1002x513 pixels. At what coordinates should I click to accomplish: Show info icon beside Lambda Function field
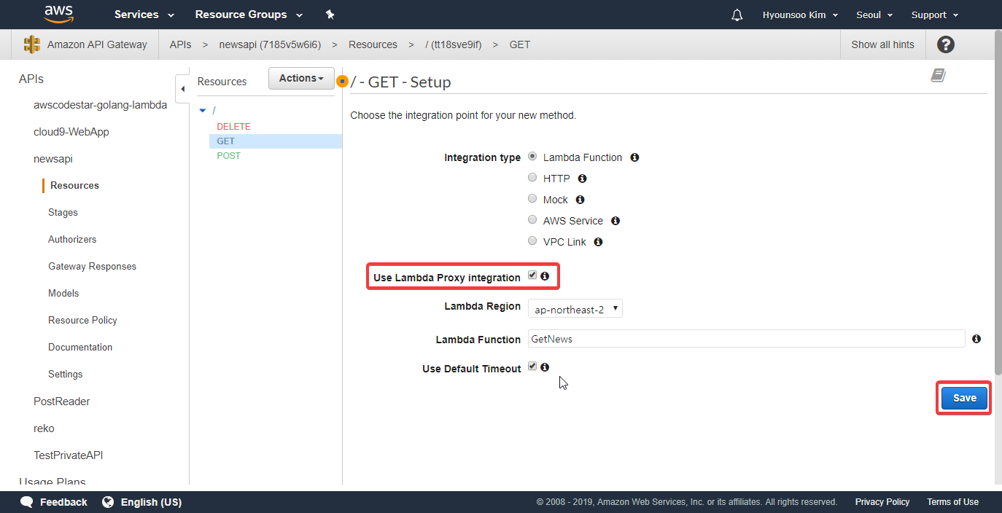(x=976, y=339)
